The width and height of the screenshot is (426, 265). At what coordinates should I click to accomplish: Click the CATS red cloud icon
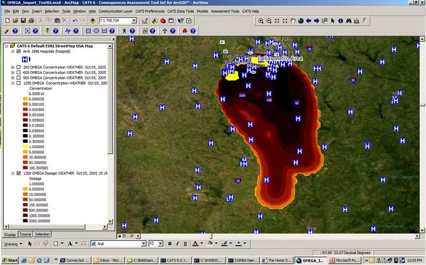coord(185,31)
